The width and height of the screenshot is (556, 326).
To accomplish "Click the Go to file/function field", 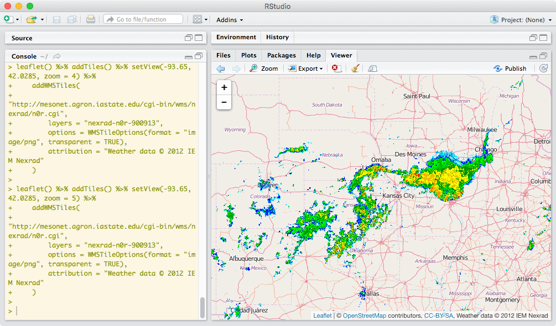I will click(x=143, y=19).
